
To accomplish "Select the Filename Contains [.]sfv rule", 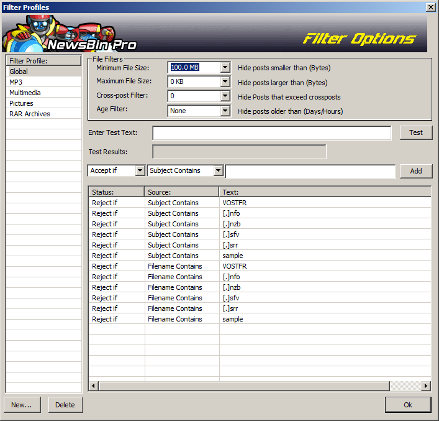I will coord(260,298).
